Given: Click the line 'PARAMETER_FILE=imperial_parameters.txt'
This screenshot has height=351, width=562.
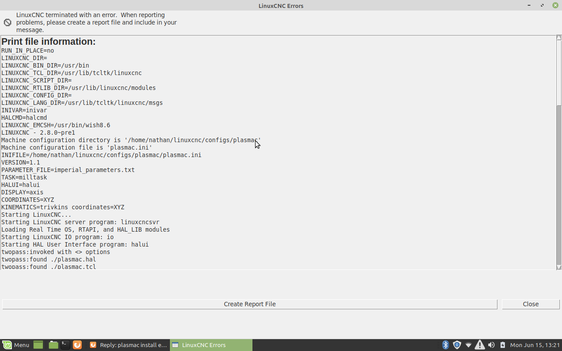Looking at the screenshot, I should pyautogui.click(x=68, y=170).
